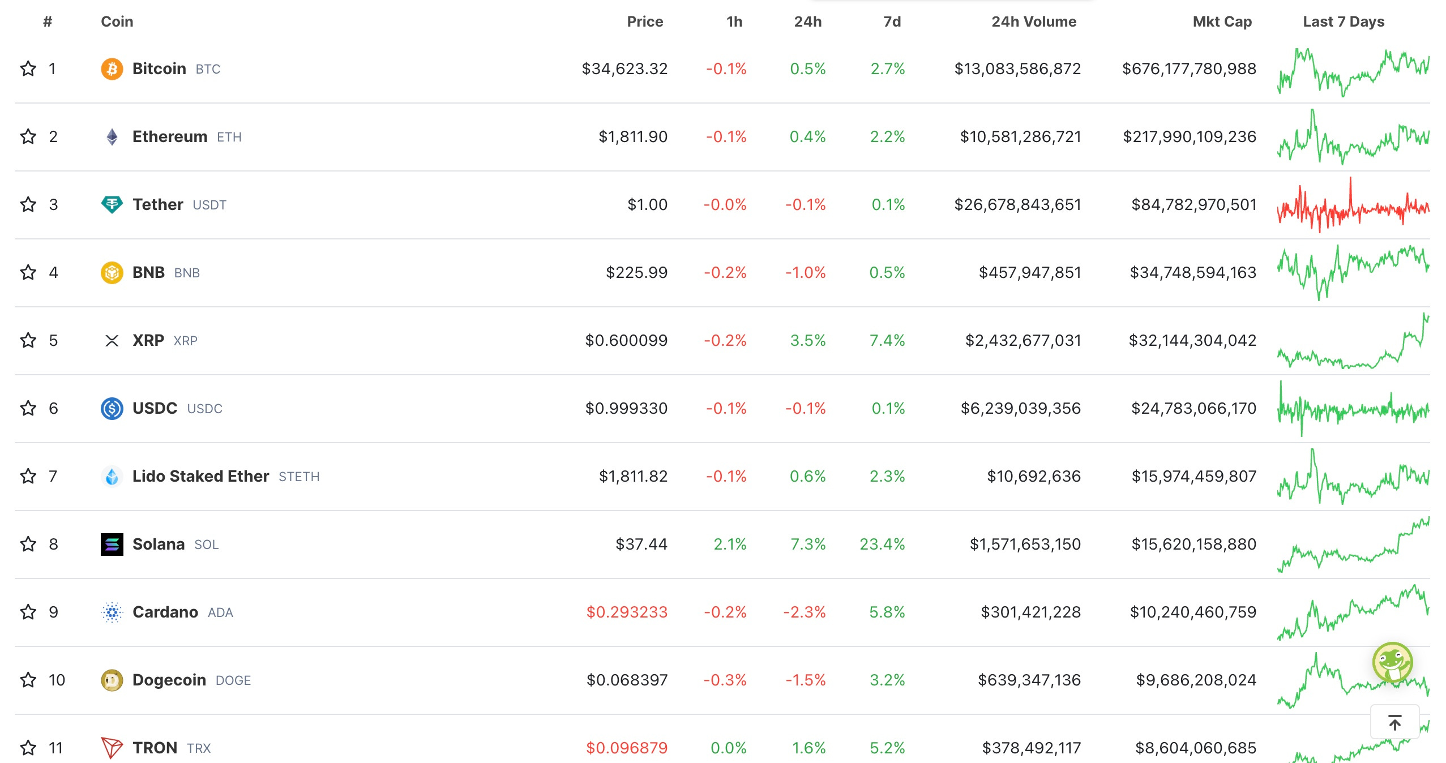1446x763 pixels.
Task: Open the Cardano coin page link
Action: click(183, 612)
